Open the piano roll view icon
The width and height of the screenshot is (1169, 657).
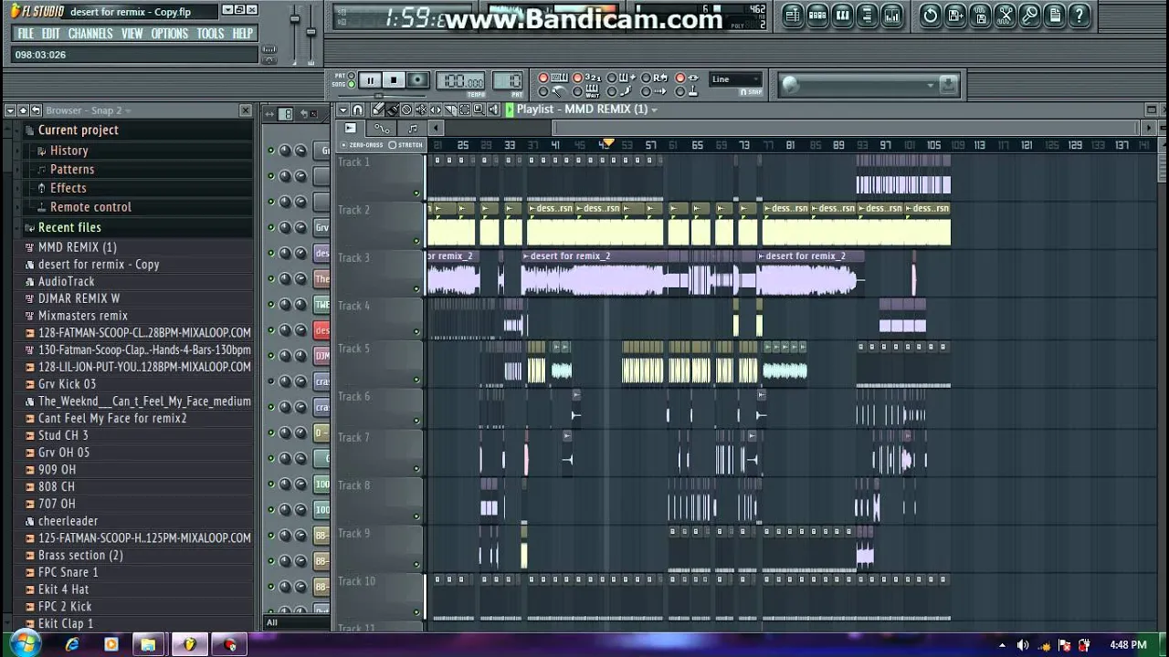coord(842,15)
